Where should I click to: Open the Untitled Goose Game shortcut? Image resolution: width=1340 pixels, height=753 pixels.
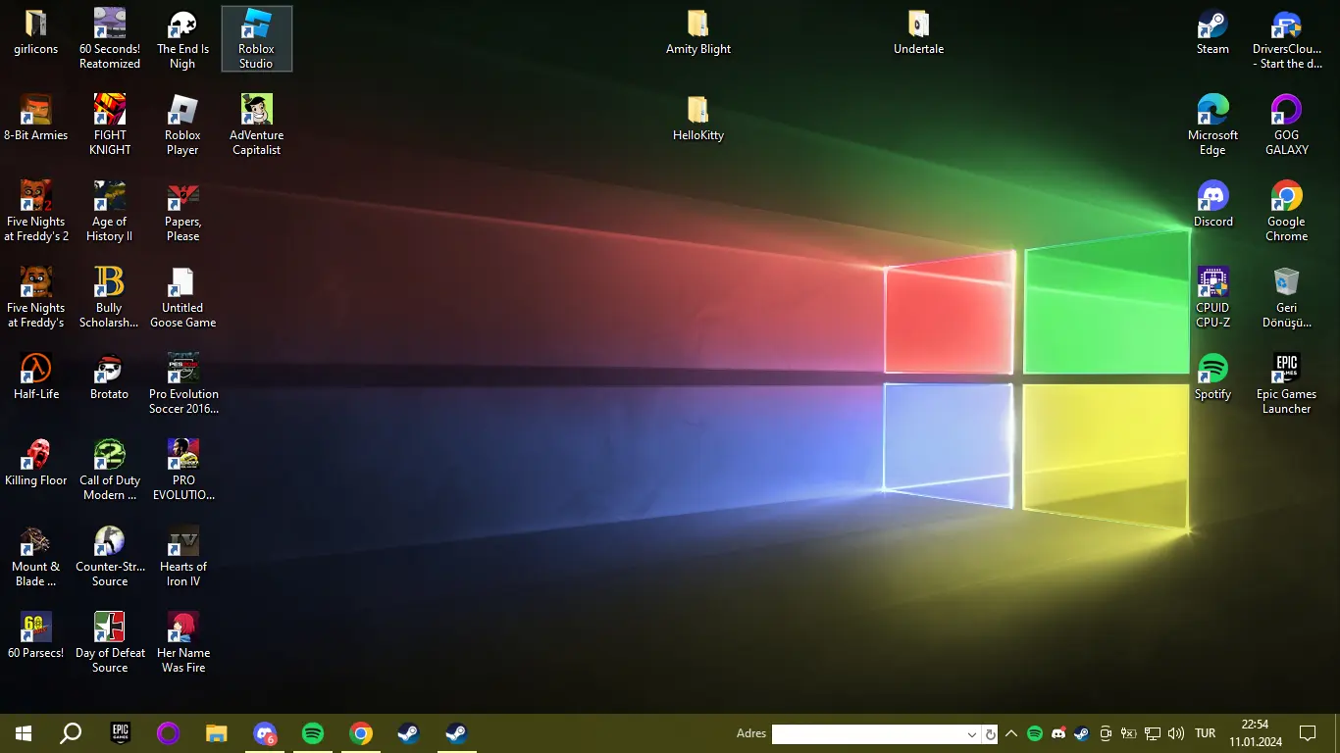click(x=182, y=297)
